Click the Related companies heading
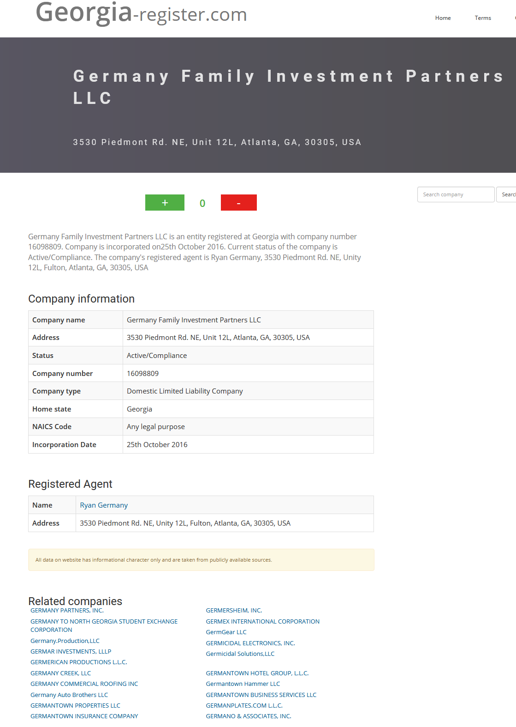The width and height of the screenshot is (516, 727). [x=75, y=601]
